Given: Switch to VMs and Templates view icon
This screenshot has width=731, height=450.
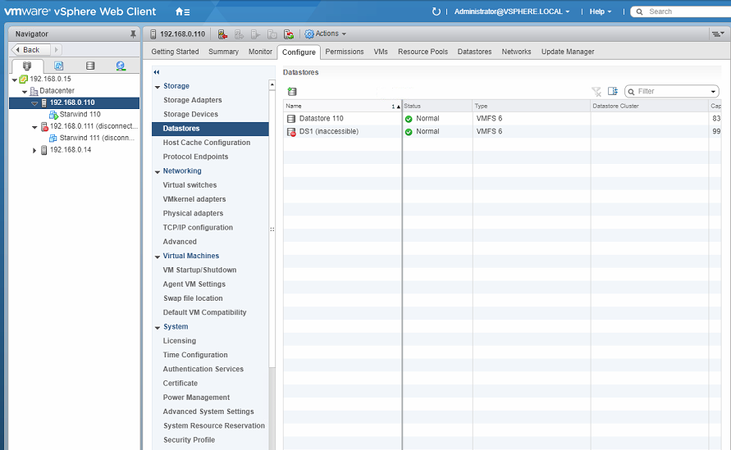Looking at the screenshot, I should point(59,66).
